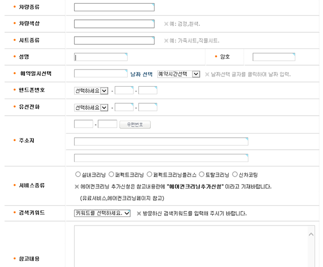Click the 예약일시선택 date input box
323x267 pixels.
coord(101,74)
